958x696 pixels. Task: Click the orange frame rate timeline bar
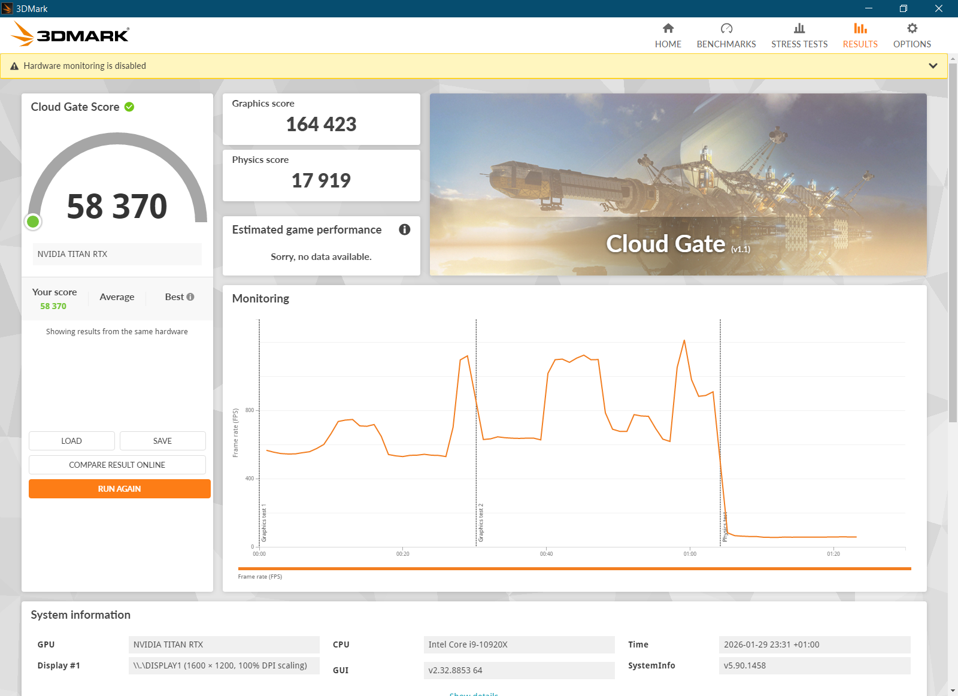click(x=574, y=568)
